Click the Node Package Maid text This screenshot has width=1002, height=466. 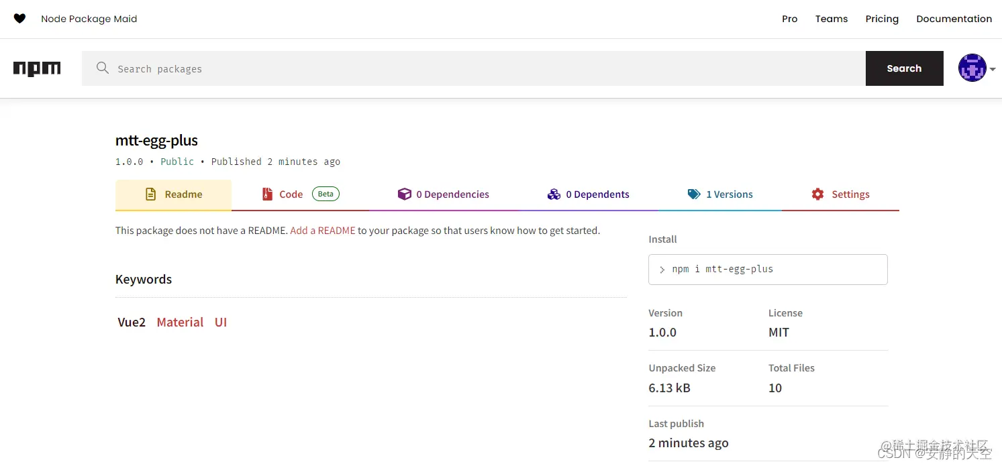89,19
